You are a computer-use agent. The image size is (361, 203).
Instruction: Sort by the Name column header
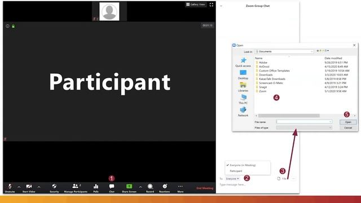pyautogui.click(x=258, y=58)
